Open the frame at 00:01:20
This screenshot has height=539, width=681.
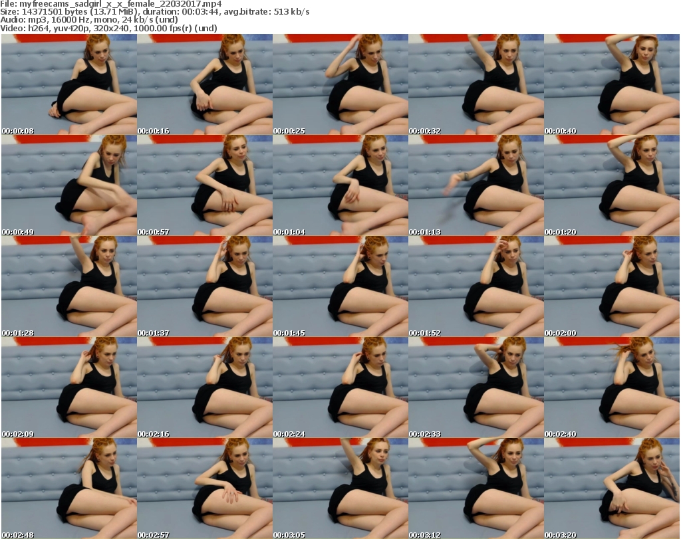[612, 185]
